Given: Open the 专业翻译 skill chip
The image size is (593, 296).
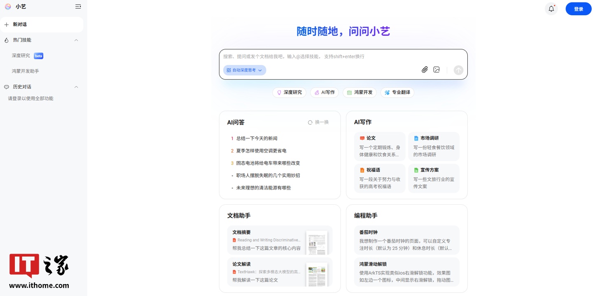Looking at the screenshot, I should 397,92.
